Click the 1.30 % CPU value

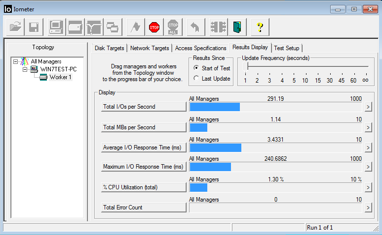tap(276, 179)
